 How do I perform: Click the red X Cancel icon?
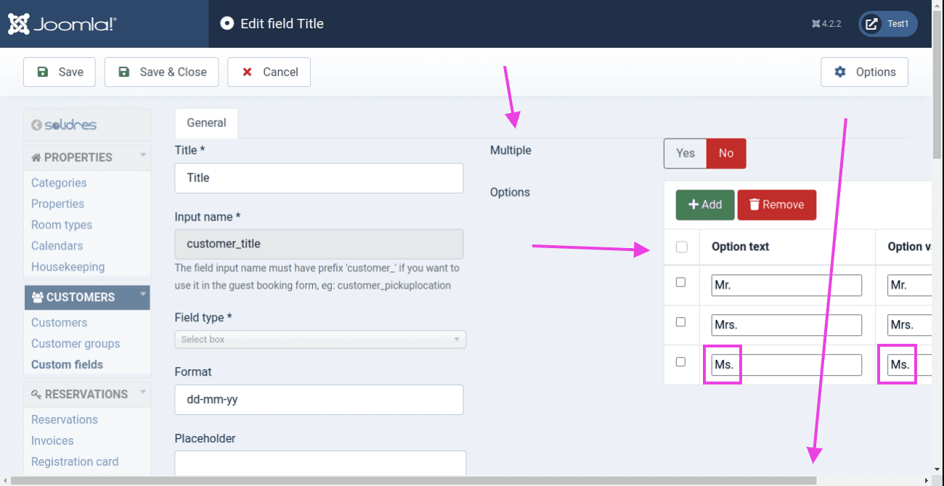(x=248, y=72)
